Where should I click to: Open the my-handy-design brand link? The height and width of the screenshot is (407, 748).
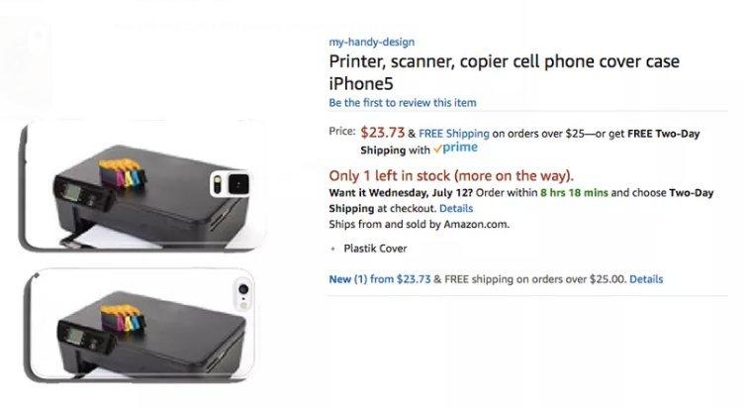pyautogui.click(x=372, y=42)
